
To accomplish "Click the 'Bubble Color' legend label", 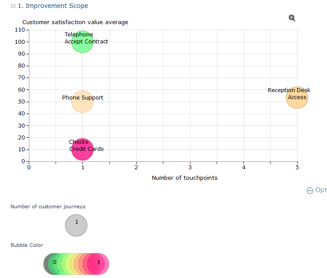I will [27, 245].
